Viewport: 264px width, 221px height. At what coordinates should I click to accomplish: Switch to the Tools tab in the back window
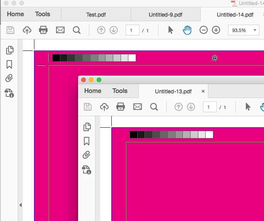pos(43,14)
